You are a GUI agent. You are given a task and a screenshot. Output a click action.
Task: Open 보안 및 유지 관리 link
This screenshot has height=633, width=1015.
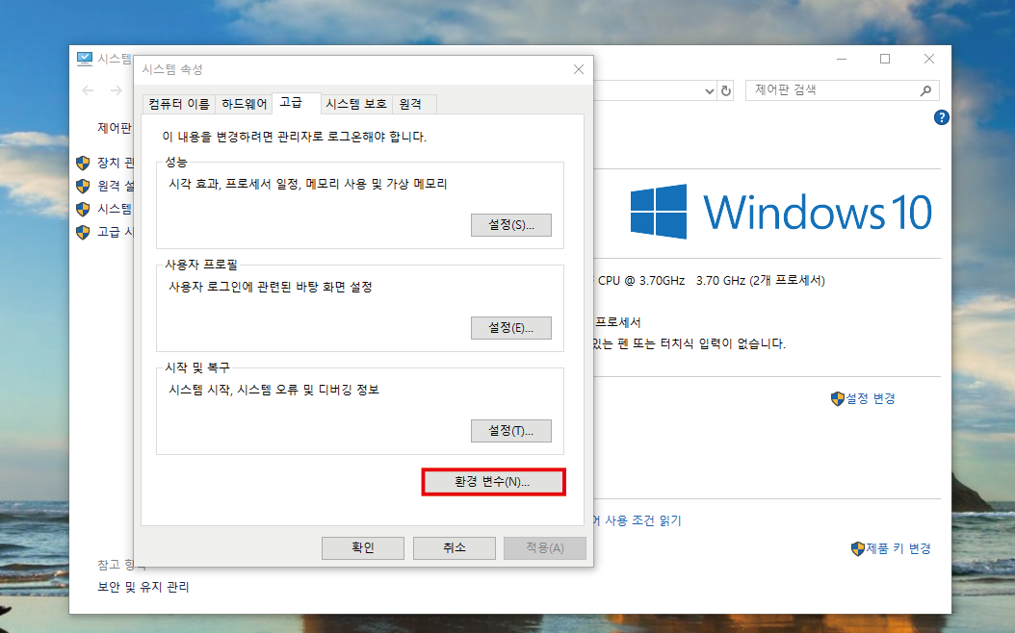(x=143, y=587)
